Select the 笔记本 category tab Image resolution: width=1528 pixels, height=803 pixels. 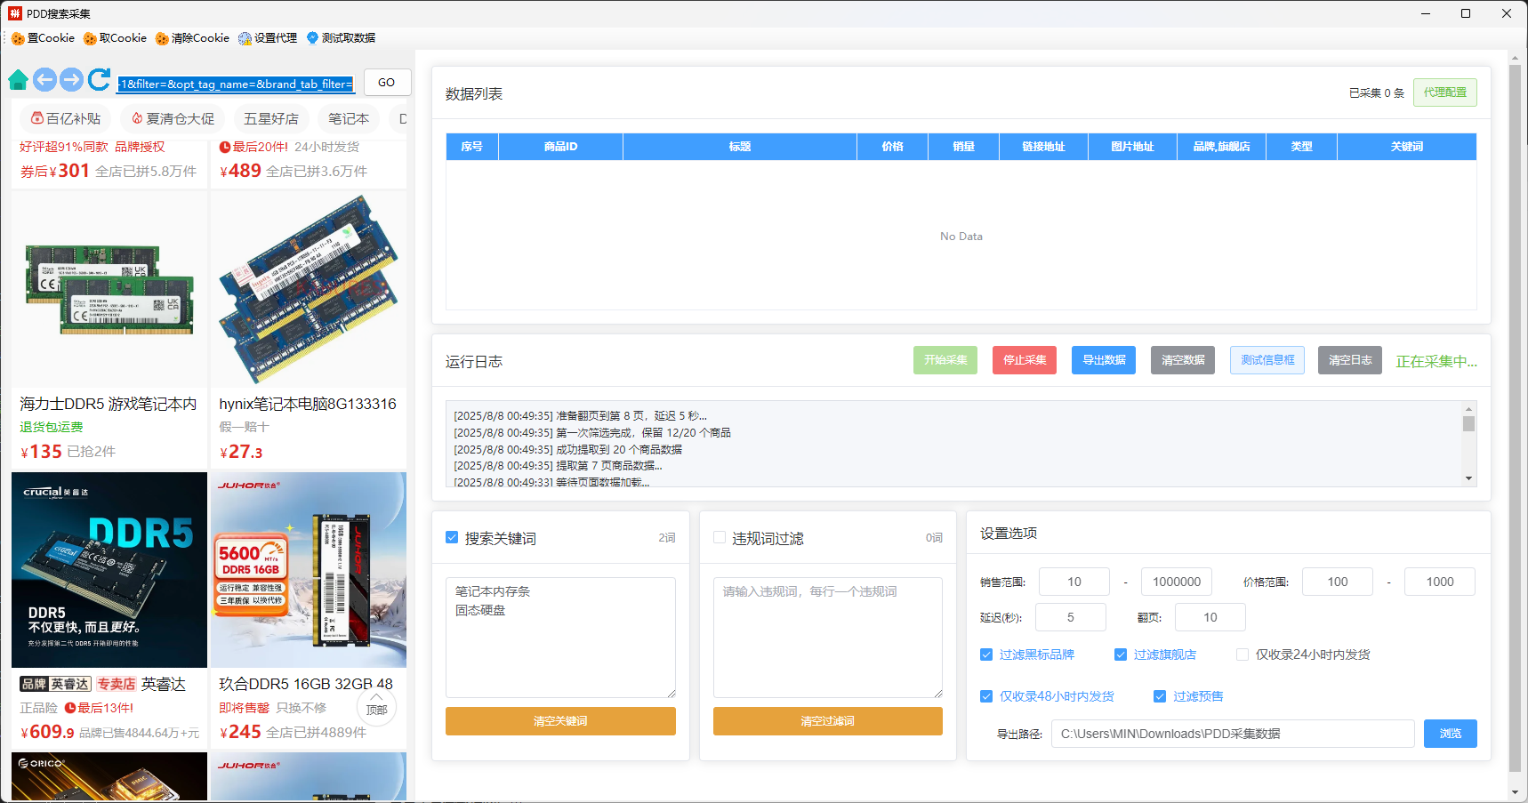[x=348, y=119]
